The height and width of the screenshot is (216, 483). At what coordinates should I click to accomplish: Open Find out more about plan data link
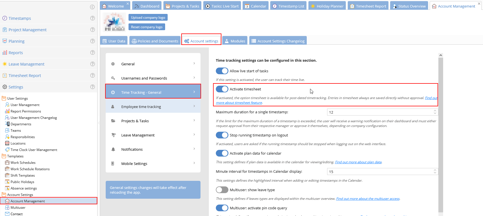click(x=358, y=162)
